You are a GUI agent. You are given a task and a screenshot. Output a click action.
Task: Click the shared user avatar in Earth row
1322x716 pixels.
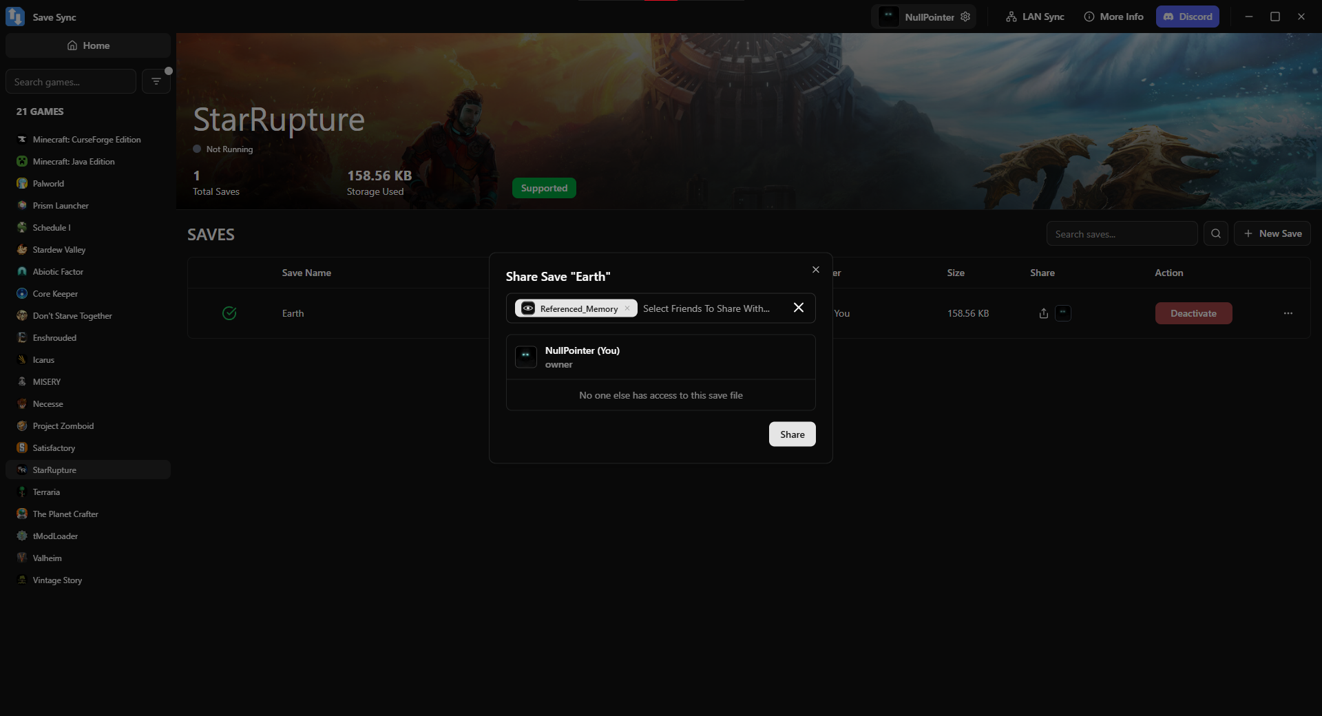click(x=1063, y=313)
